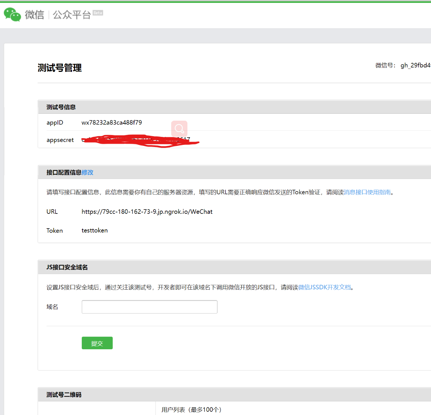The image size is (431, 415).
Task: Click the 用户列表（最多100个）label
Action: (191, 410)
